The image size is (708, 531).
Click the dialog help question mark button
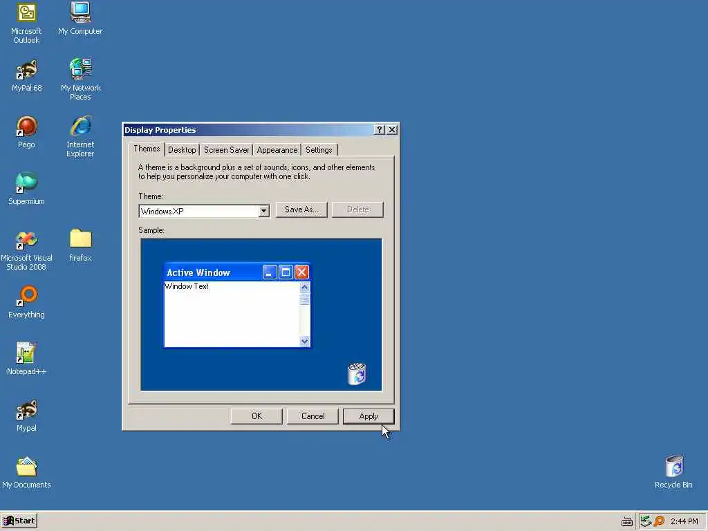pos(380,129)
